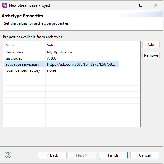
Task: Click the disabled Next button
Action: (x=82, y=155)
